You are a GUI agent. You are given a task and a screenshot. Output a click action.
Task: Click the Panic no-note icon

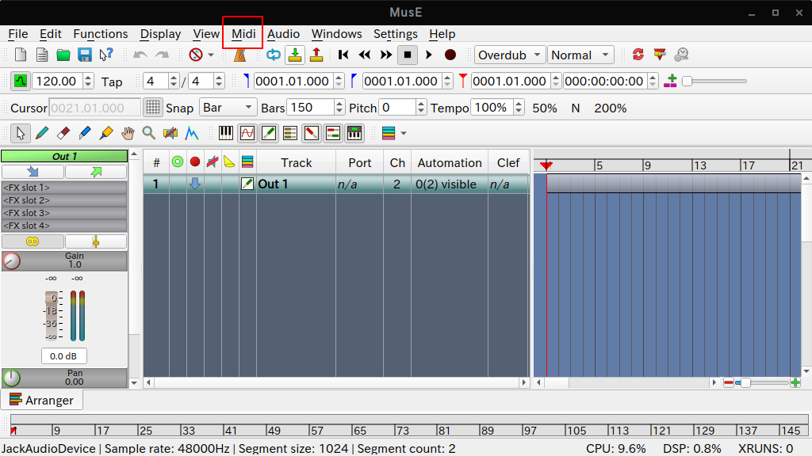coord(196,55)
